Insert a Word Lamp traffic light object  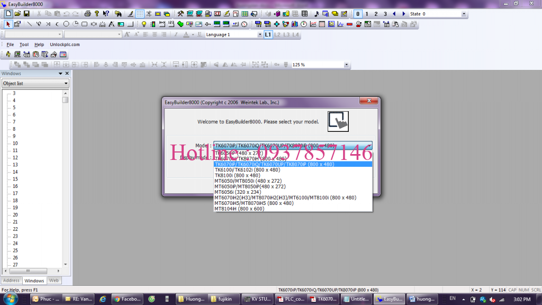click(x=153, y=24)
